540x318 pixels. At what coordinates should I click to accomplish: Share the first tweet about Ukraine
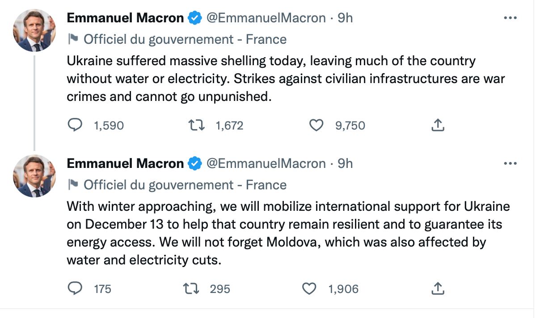coord(438,126)
